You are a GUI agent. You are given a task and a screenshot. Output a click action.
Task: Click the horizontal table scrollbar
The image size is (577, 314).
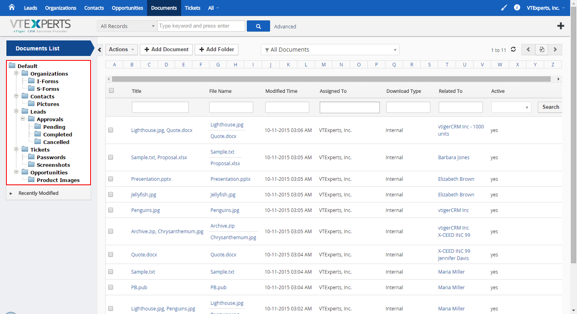pyautogui.click(x=331, y=79)
